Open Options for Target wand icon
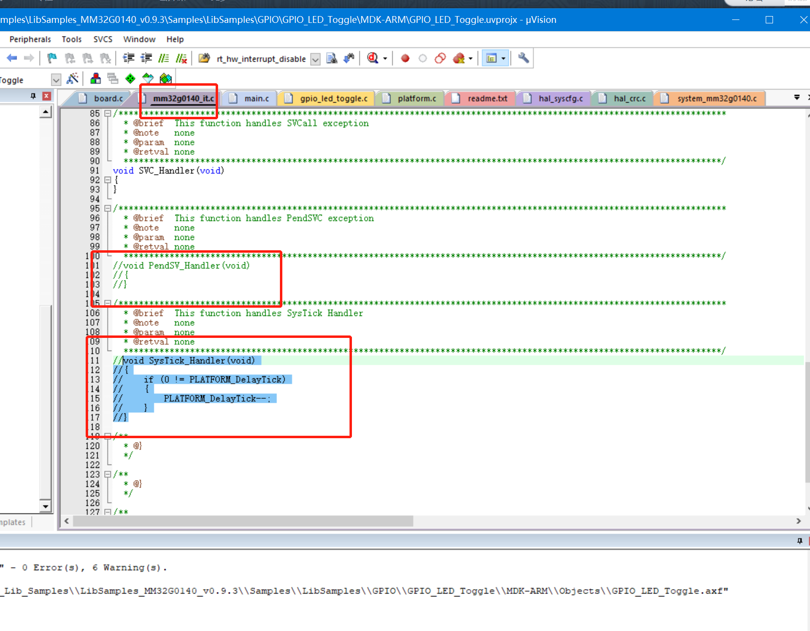 point(73,78)
